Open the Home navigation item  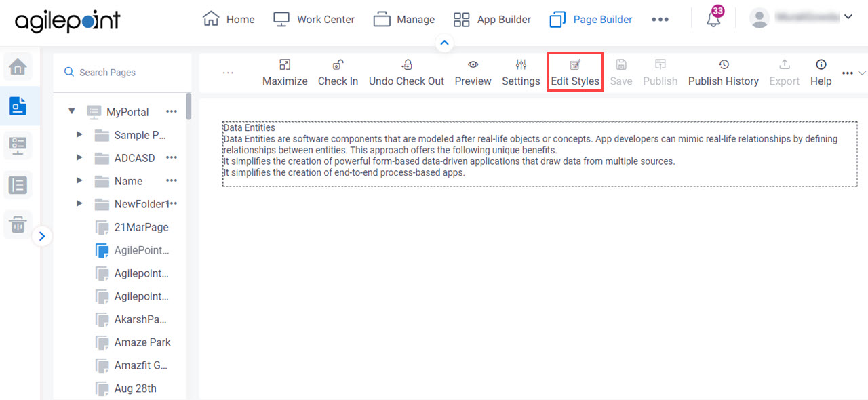pyautogui.click(x=229, y=19)
